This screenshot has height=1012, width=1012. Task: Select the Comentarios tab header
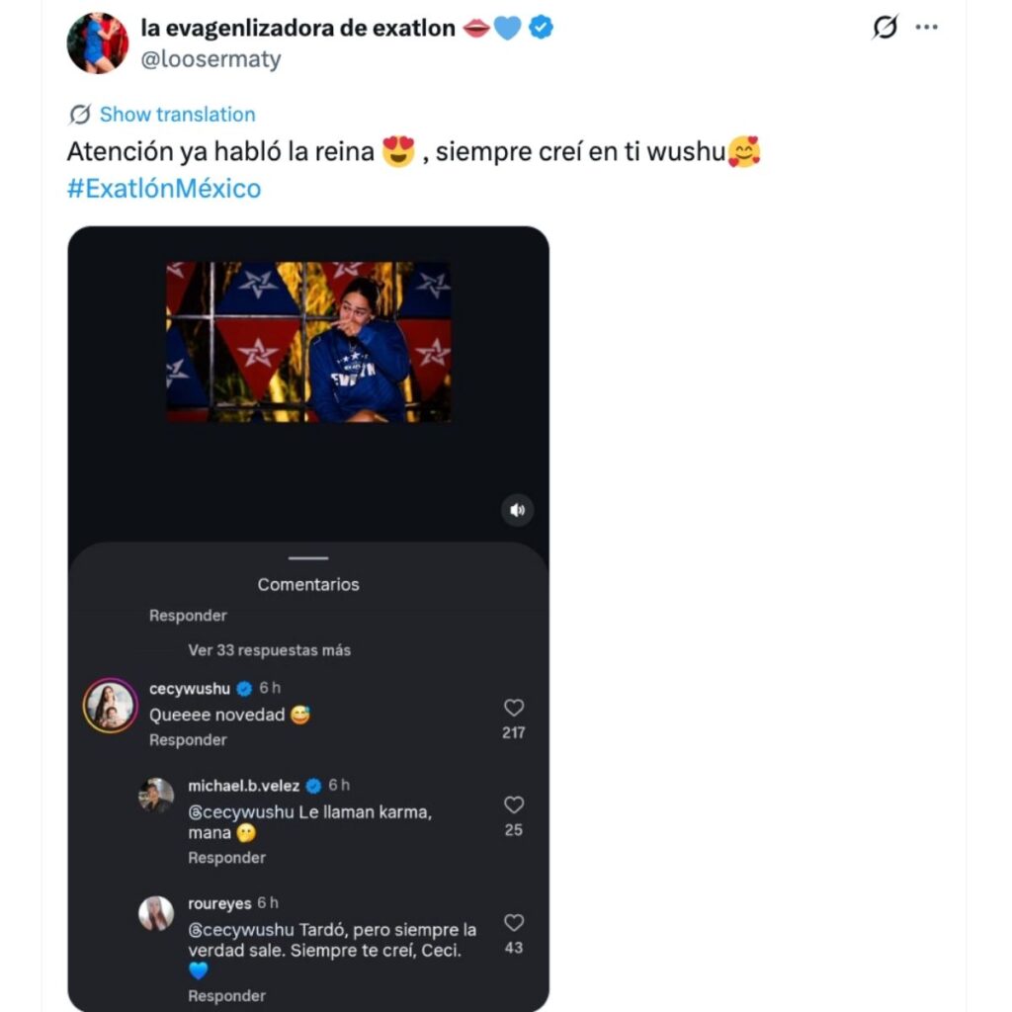(x=307, y=584)
